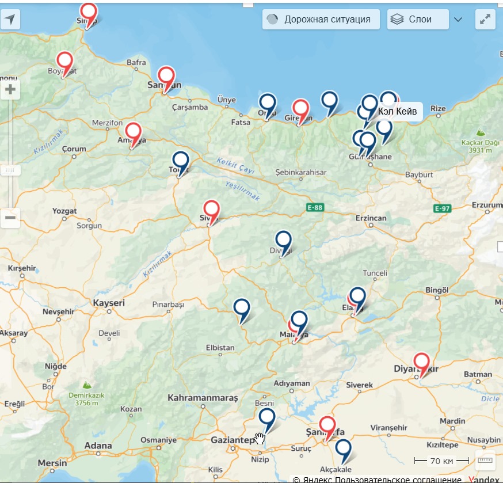Screen dimensions: 503x483
Task: Click the red marker at Sivas
Action: (212, 210)
